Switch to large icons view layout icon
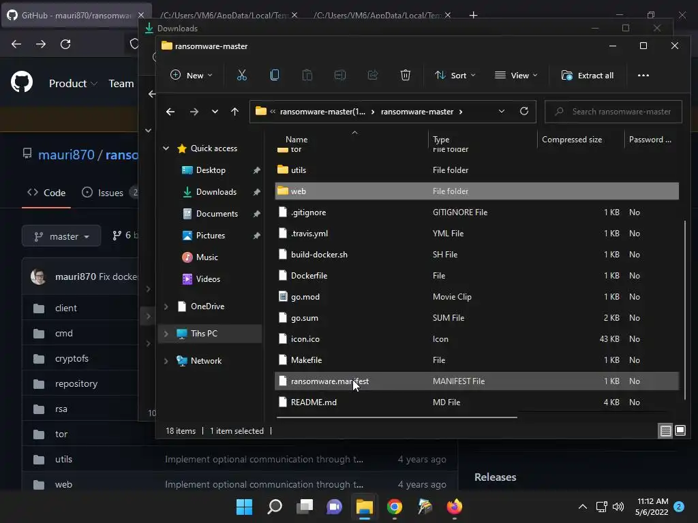698x523 pixels. [x=680, y=430]
